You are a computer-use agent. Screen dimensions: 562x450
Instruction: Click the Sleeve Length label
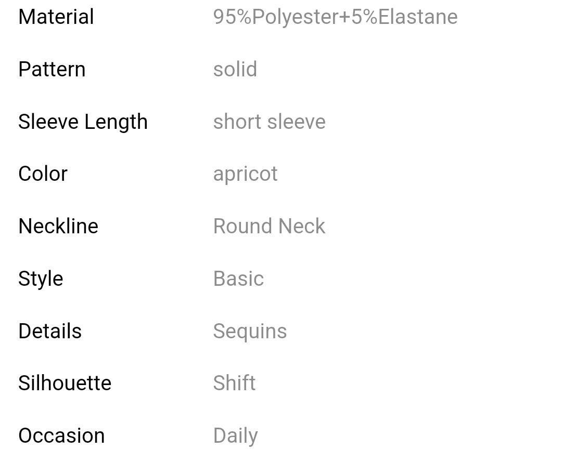(x=83, y=122)
